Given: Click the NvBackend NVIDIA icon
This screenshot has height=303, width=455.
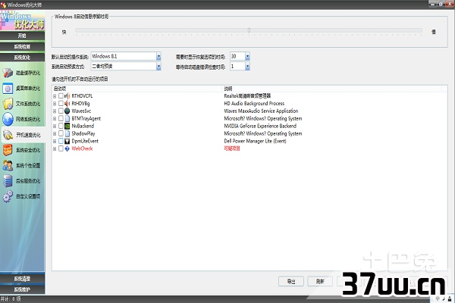Looking at the screenshot, I should click(x=67, y=126).
